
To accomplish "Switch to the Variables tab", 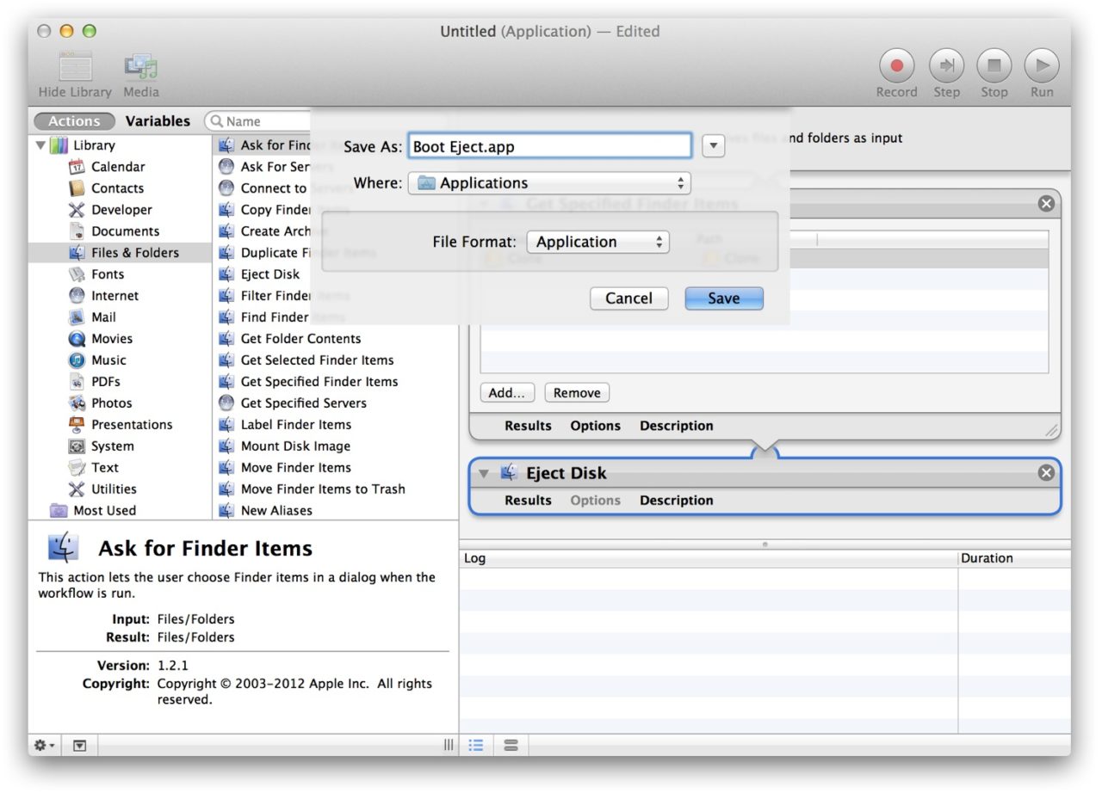I will click(x=158, y=121).
